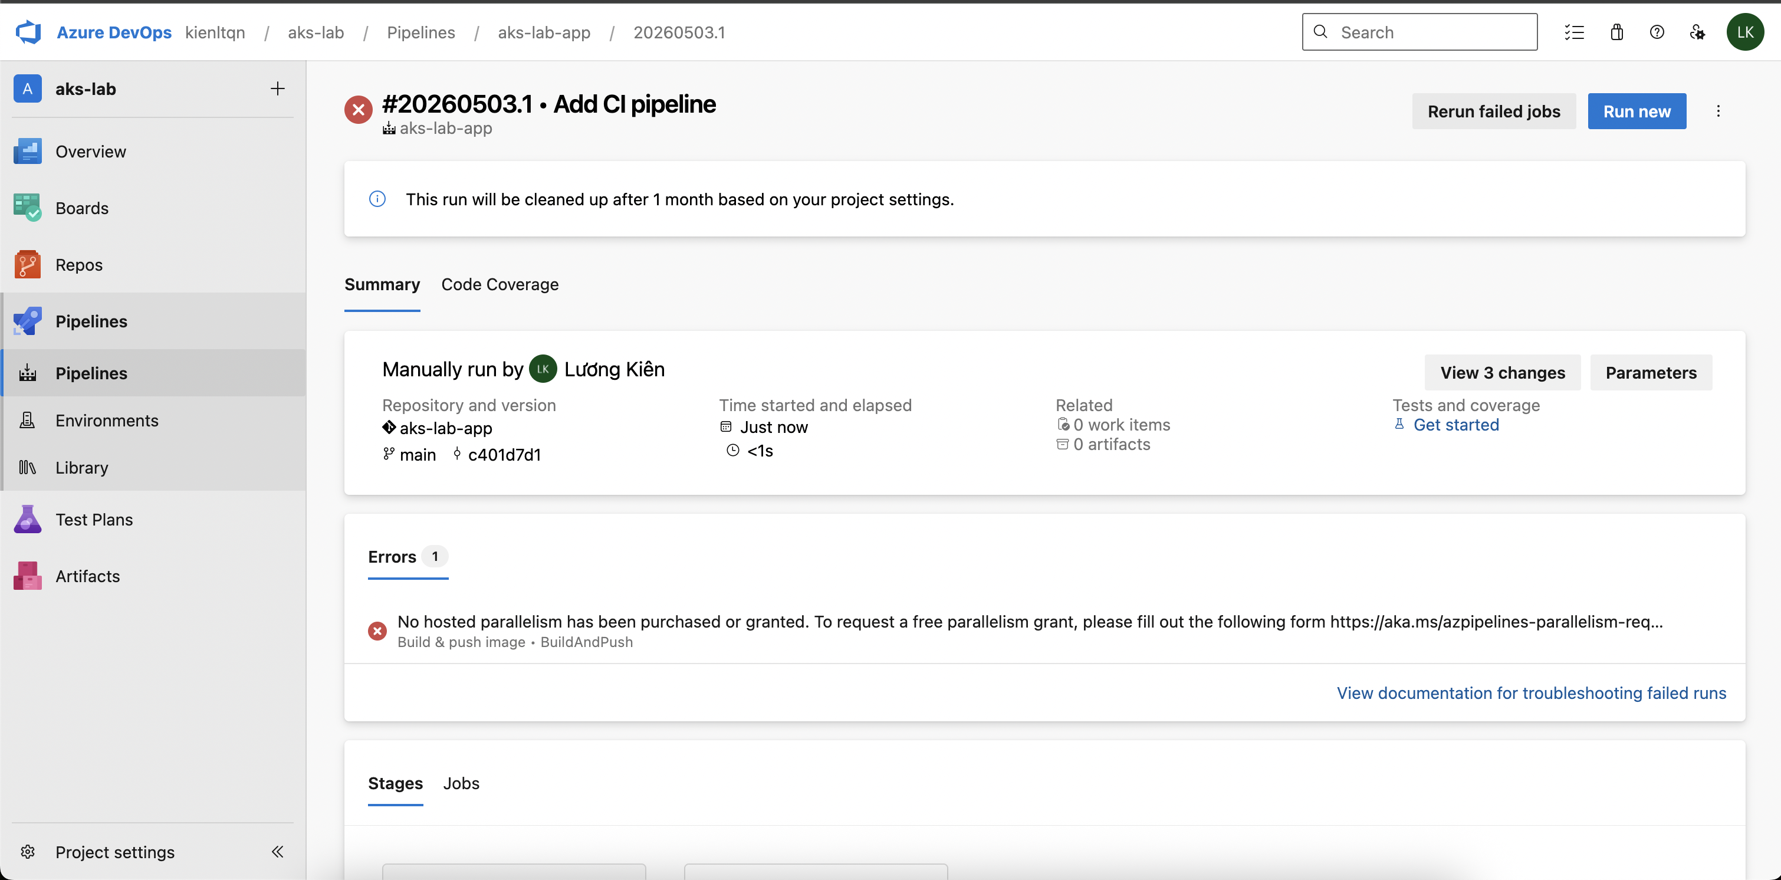Click the plus icon beside aks-lab
The width and height of the screenshot is (1781, 880).
pos(277,88)
